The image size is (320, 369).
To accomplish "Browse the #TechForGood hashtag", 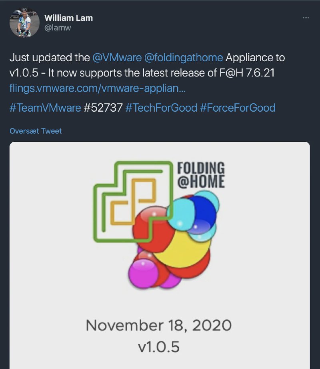I will (161, 108).
